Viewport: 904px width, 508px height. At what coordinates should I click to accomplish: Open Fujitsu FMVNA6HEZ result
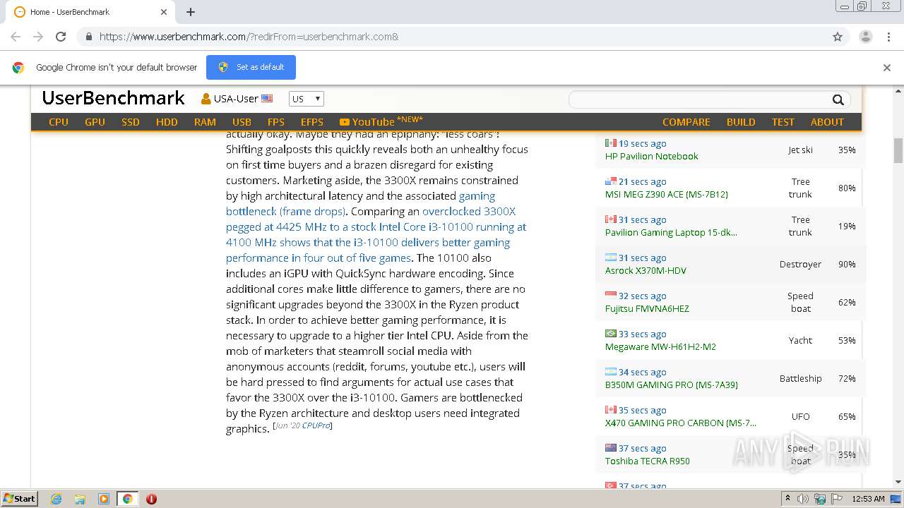pos(647,308)
